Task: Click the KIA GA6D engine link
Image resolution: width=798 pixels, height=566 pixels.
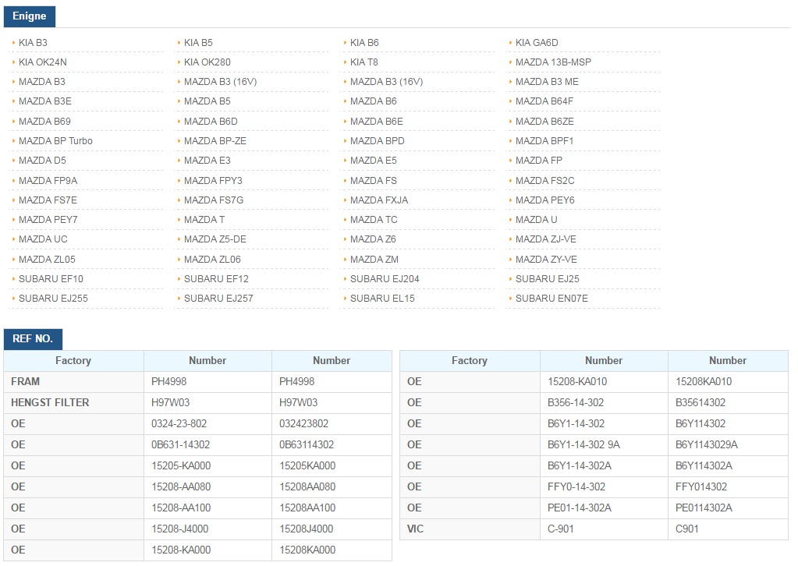Action: pyautogui.click(x=537, y=43)
